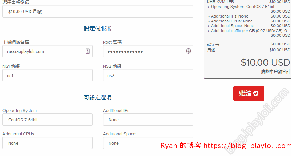Click the 購物車金額合計 label
Viewport: 291px width, 156px height.
(x=276, y=71)
